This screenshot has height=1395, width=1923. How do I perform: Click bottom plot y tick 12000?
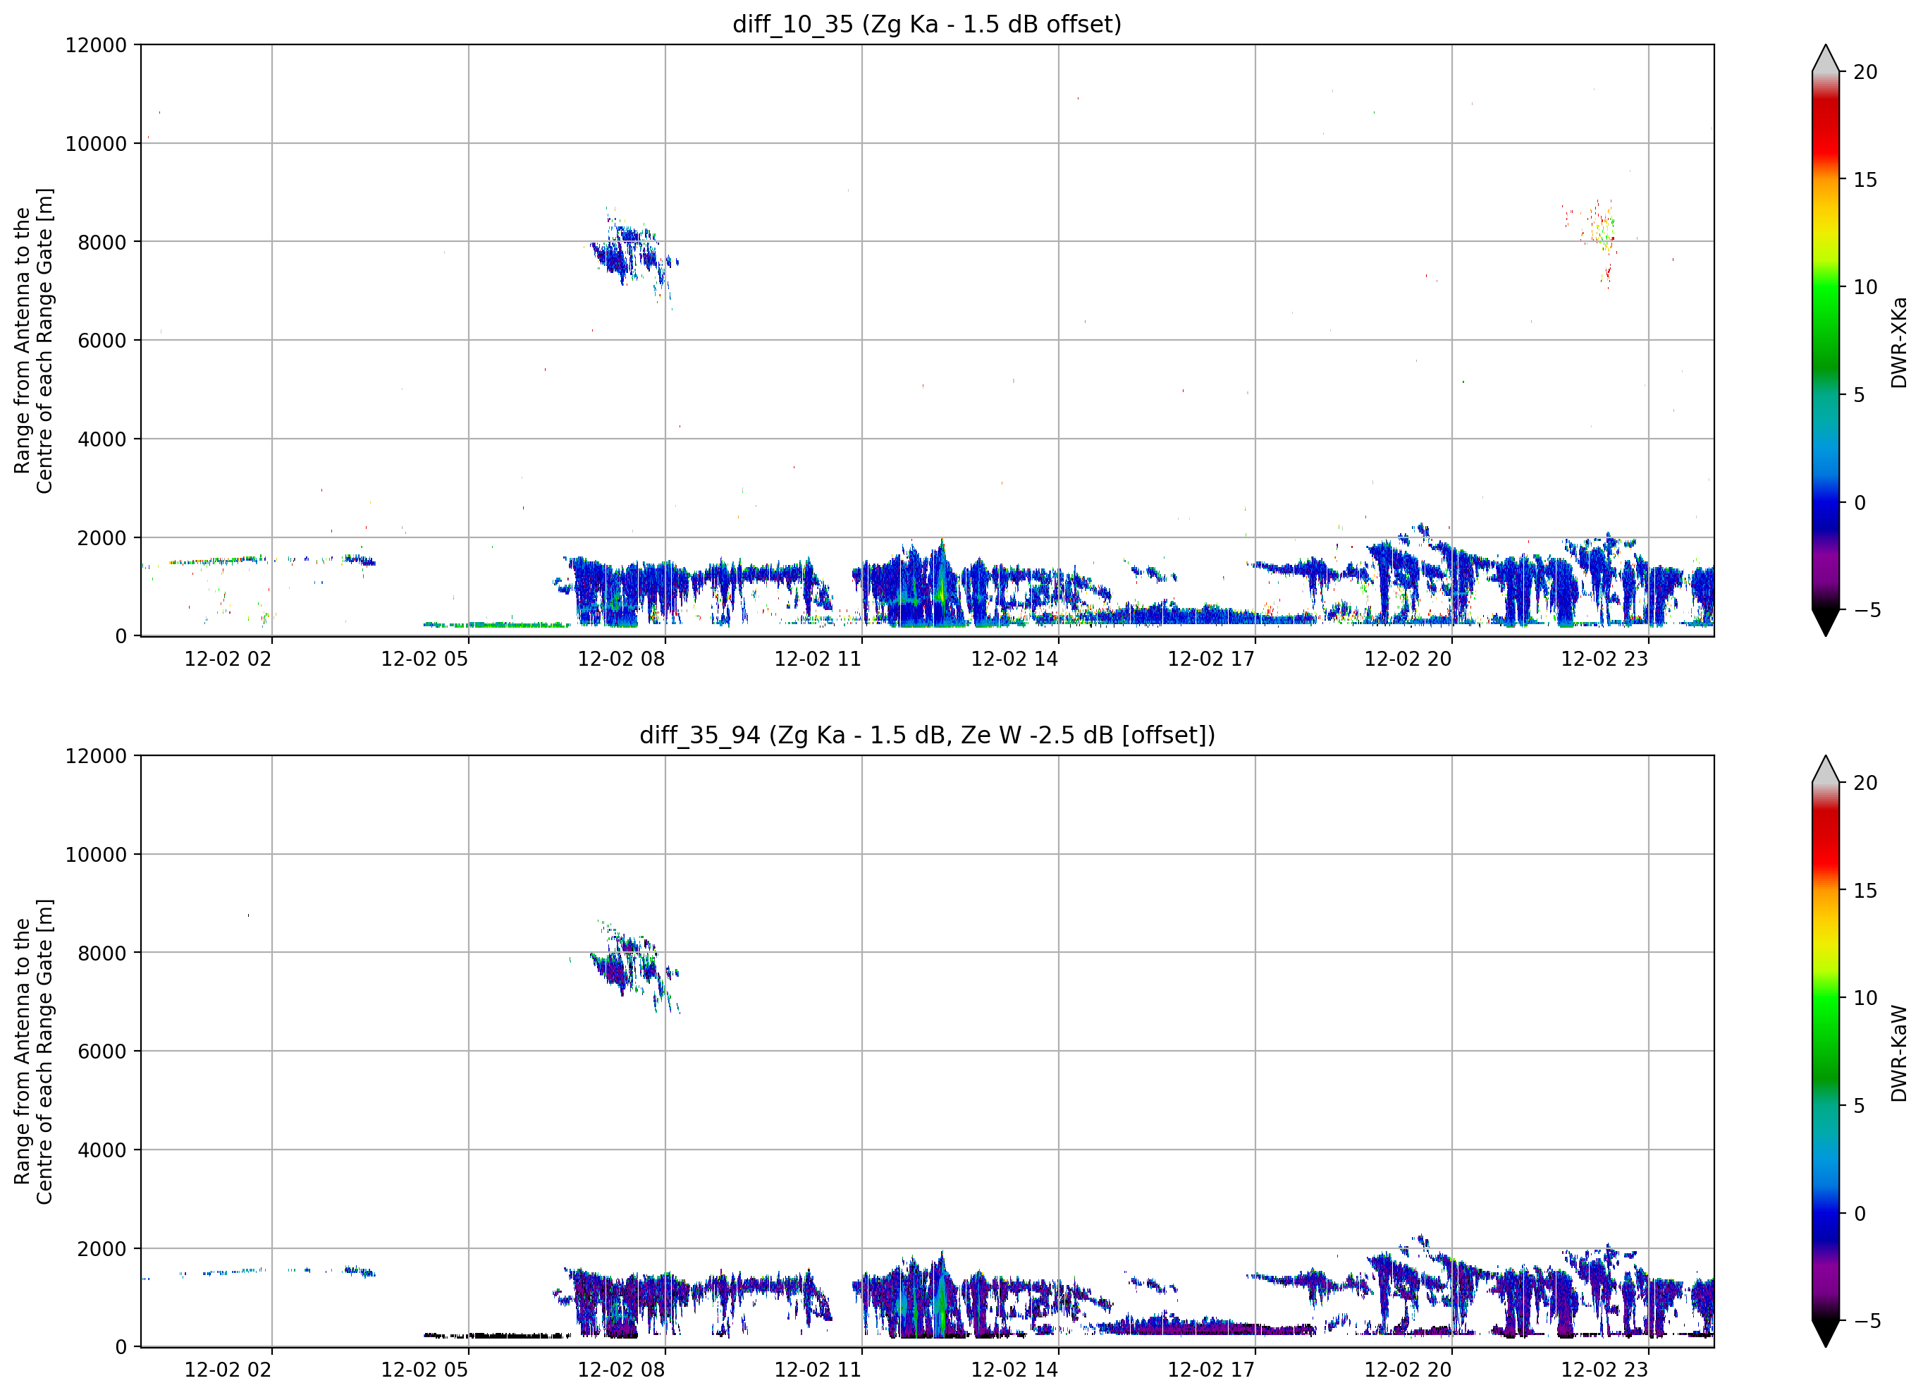(x=96, y=756)
